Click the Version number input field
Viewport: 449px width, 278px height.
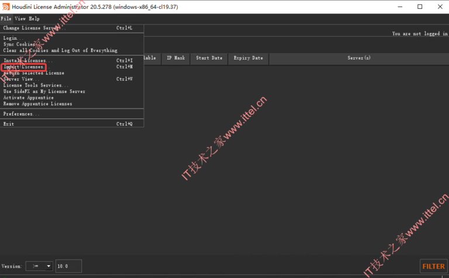68,266
